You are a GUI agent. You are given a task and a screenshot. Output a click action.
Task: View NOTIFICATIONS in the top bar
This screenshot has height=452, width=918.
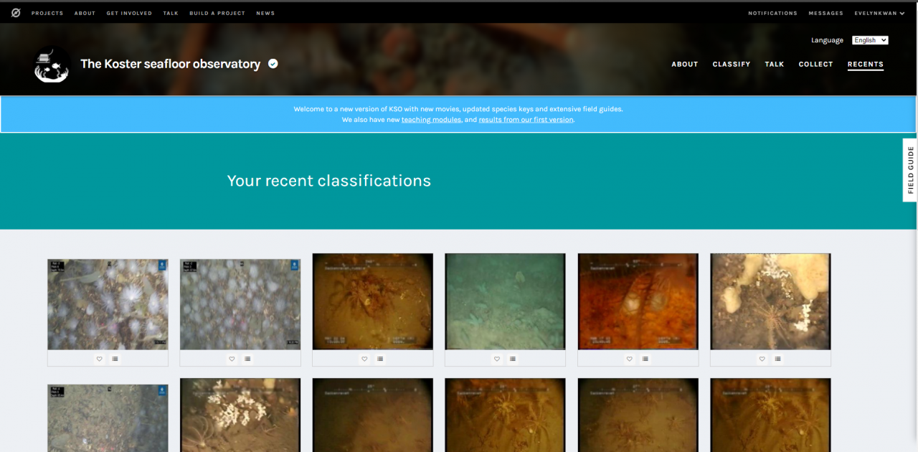click(772, 13)
